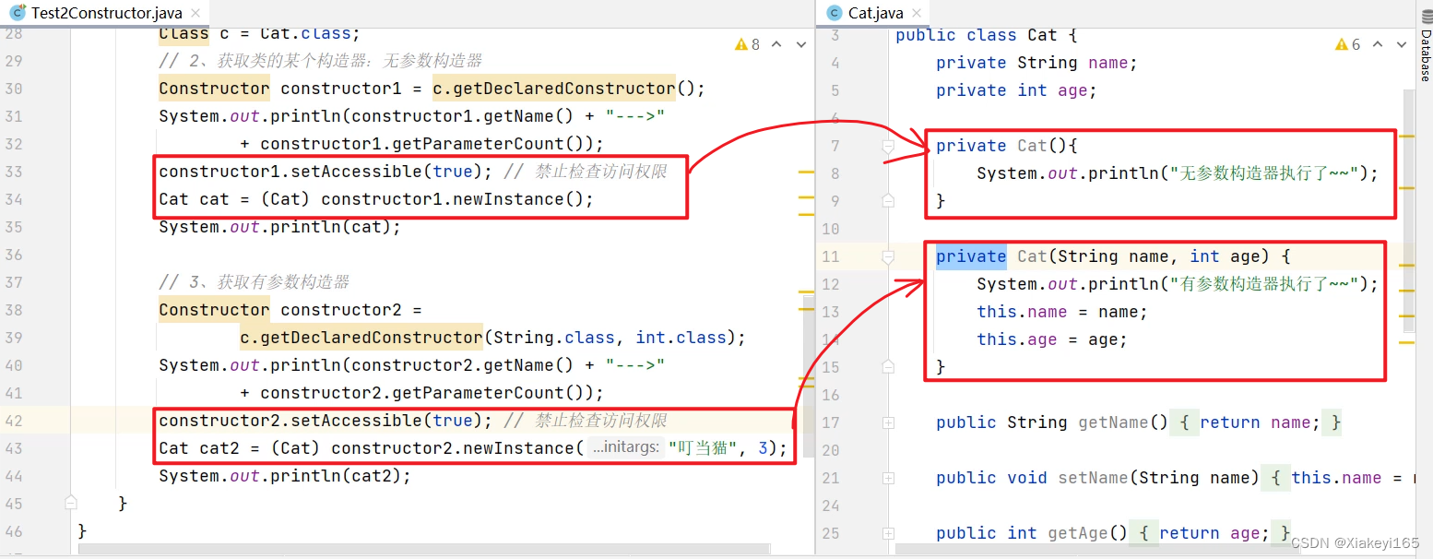The width and height of the screenshot is (1433, 559).
Task: Click the selected "private" keyword on line 11
Action: coord(971,256)
